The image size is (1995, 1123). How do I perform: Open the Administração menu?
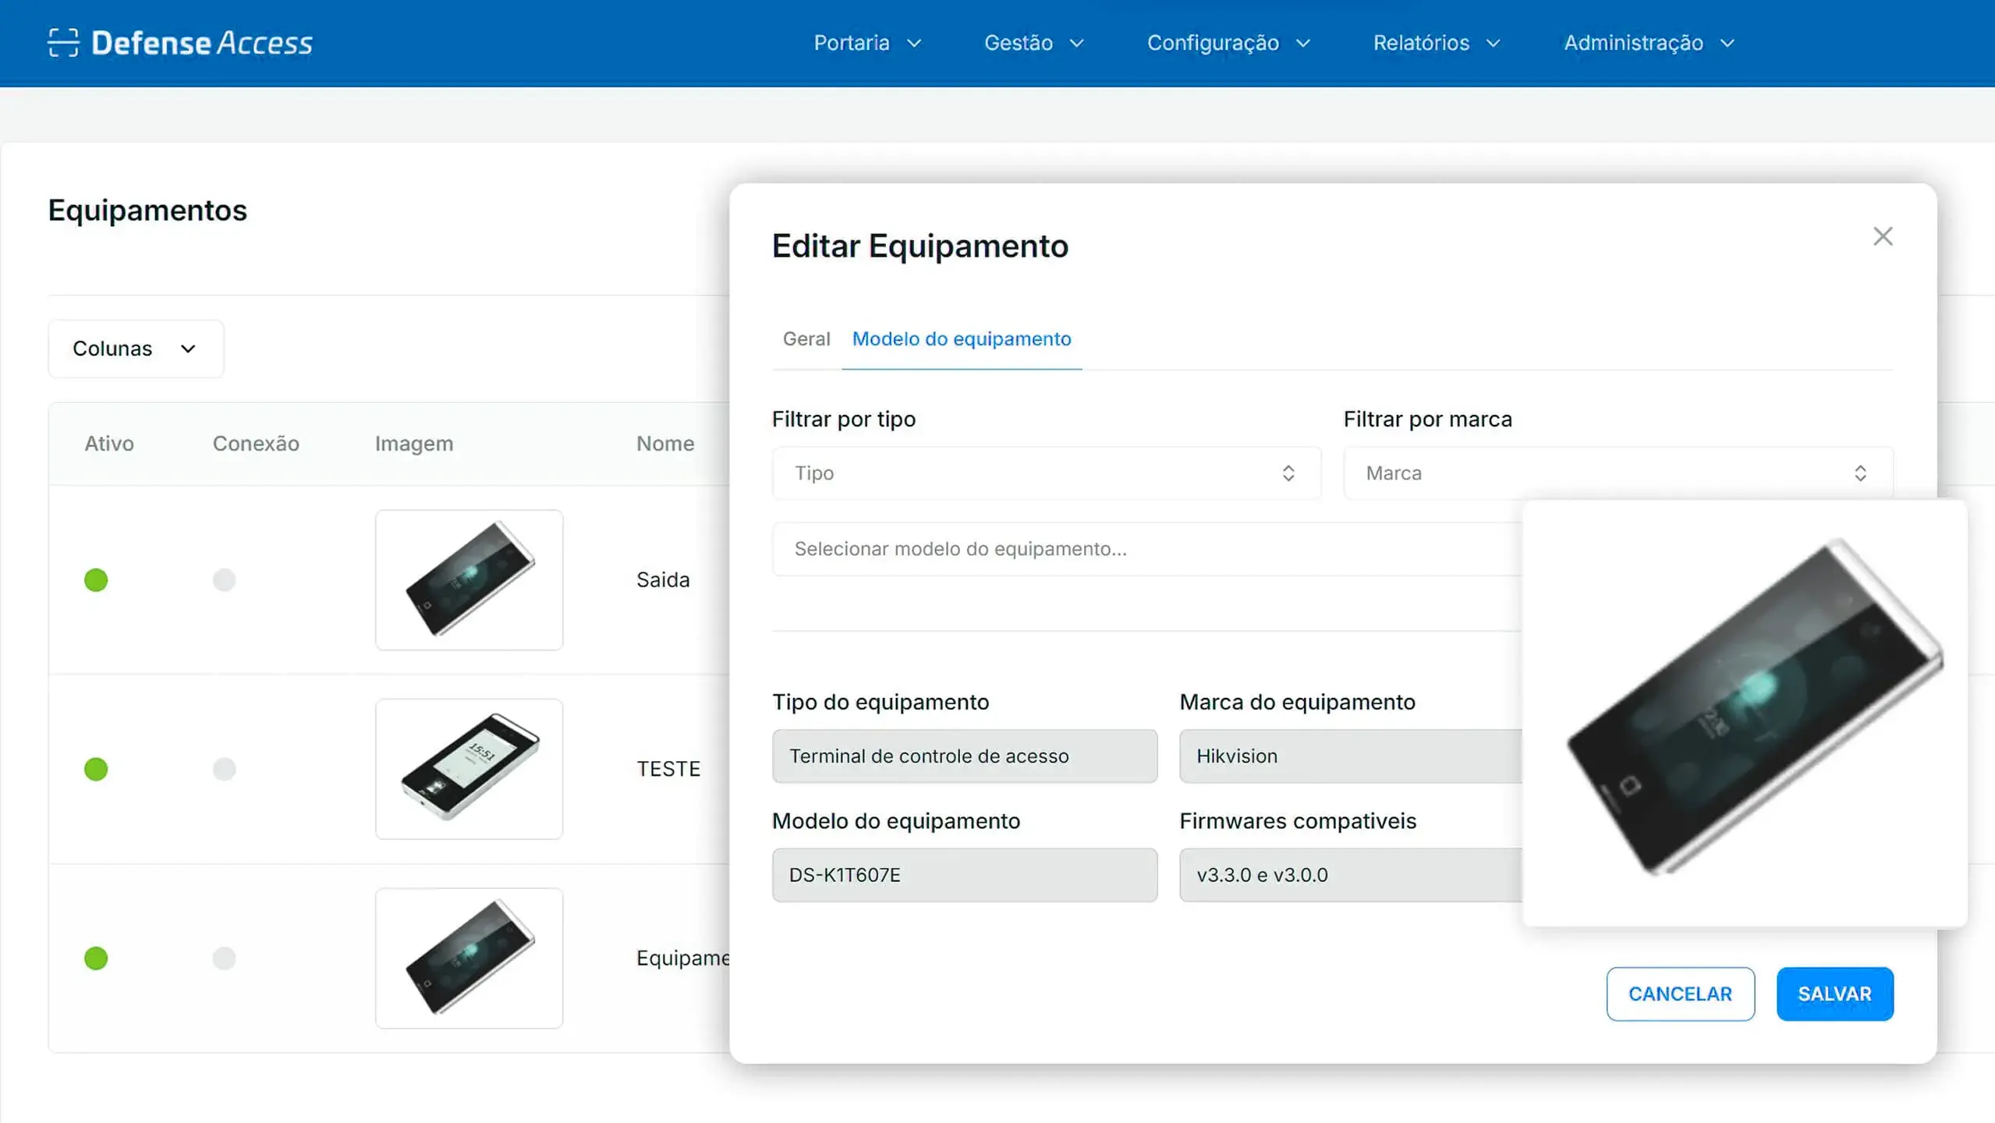coord(1648,43)
